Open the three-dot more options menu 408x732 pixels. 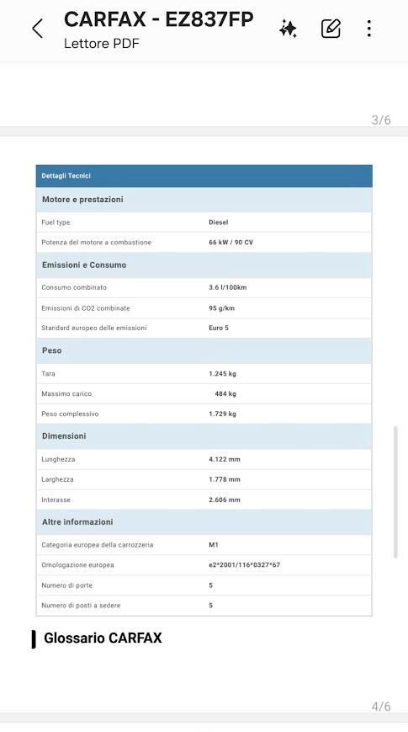click(x=368, y=29)
